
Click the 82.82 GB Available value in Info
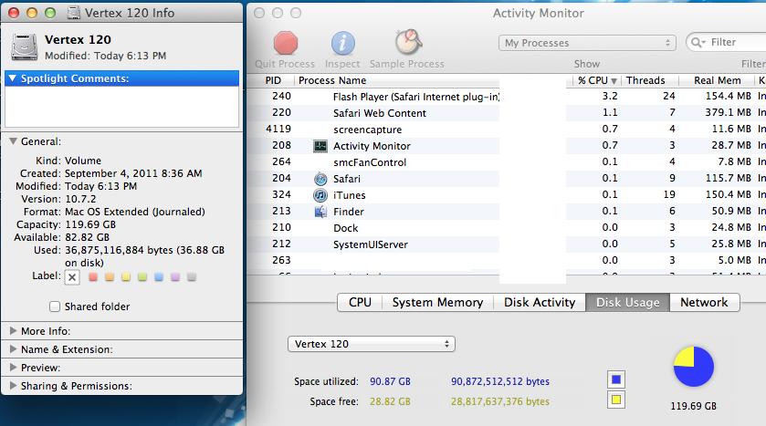[88, 237]
